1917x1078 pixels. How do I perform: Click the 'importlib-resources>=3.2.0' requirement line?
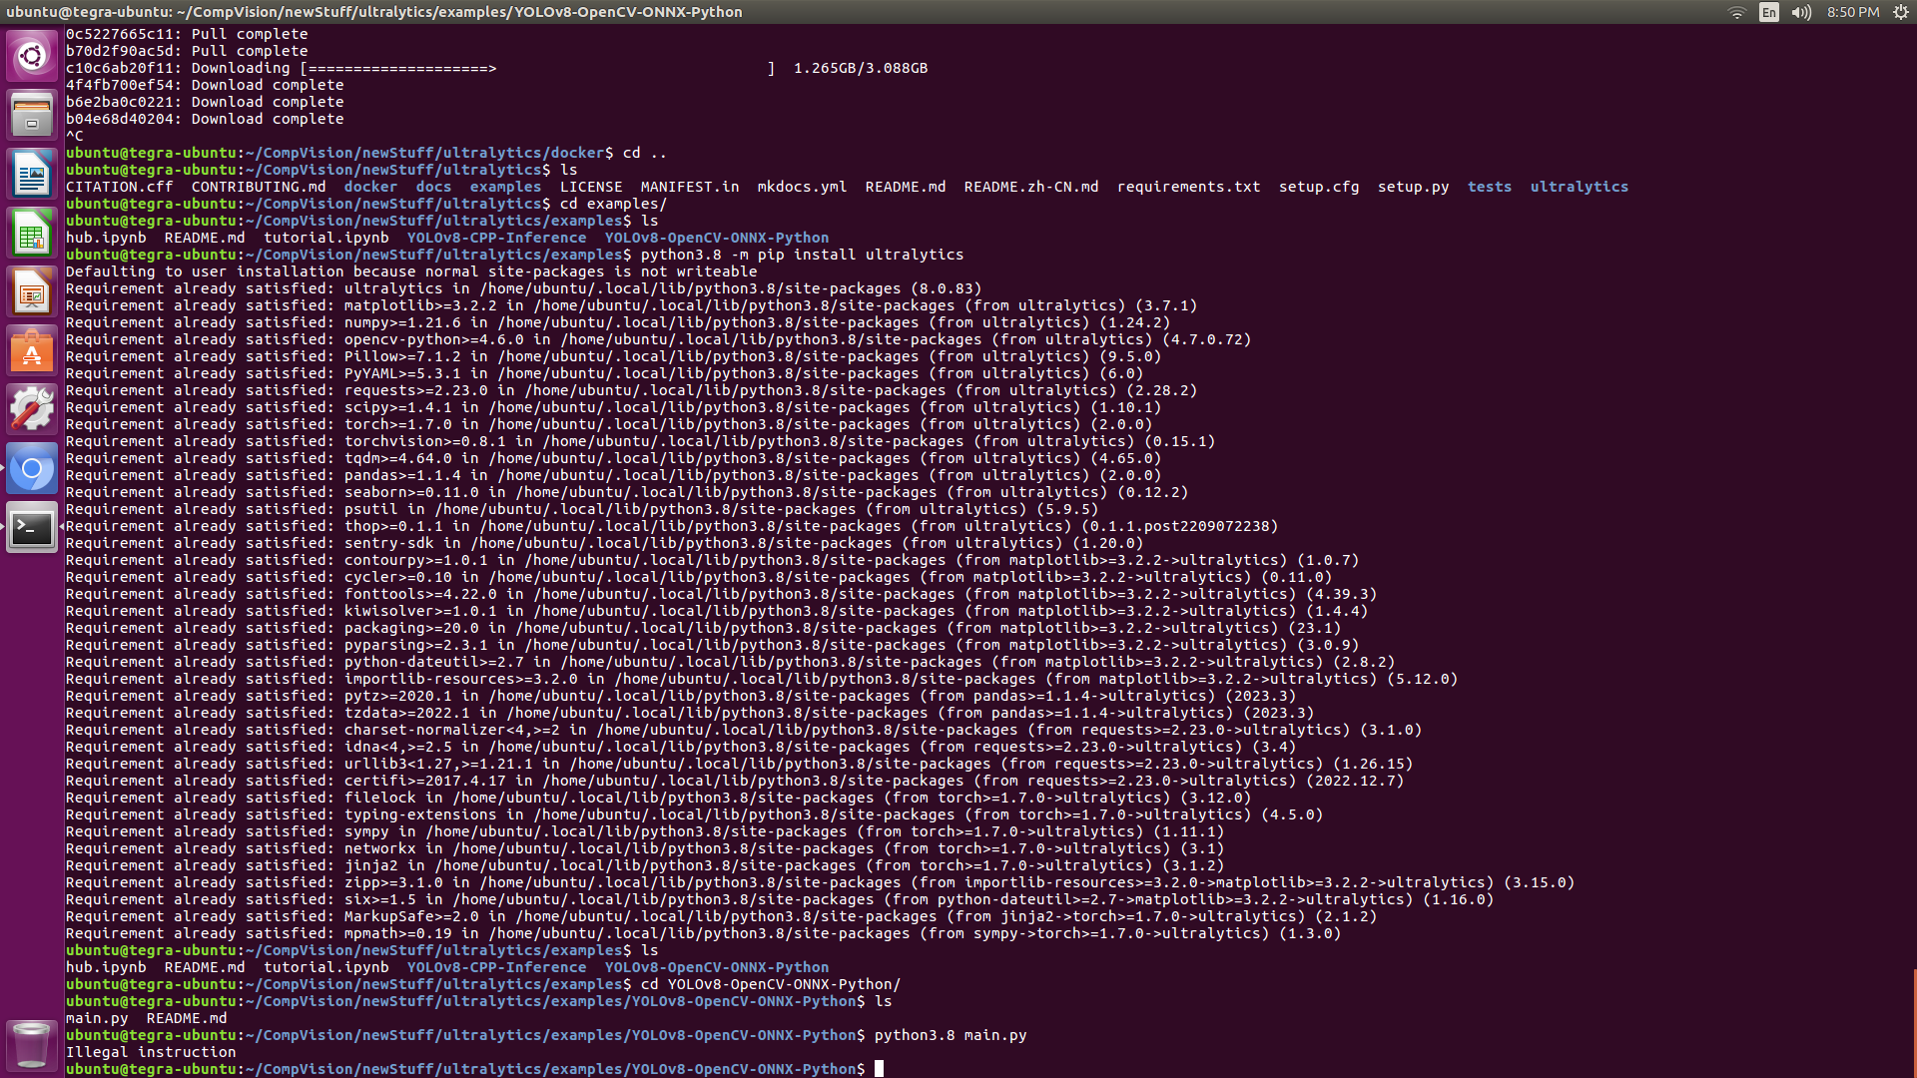(762, 679)
